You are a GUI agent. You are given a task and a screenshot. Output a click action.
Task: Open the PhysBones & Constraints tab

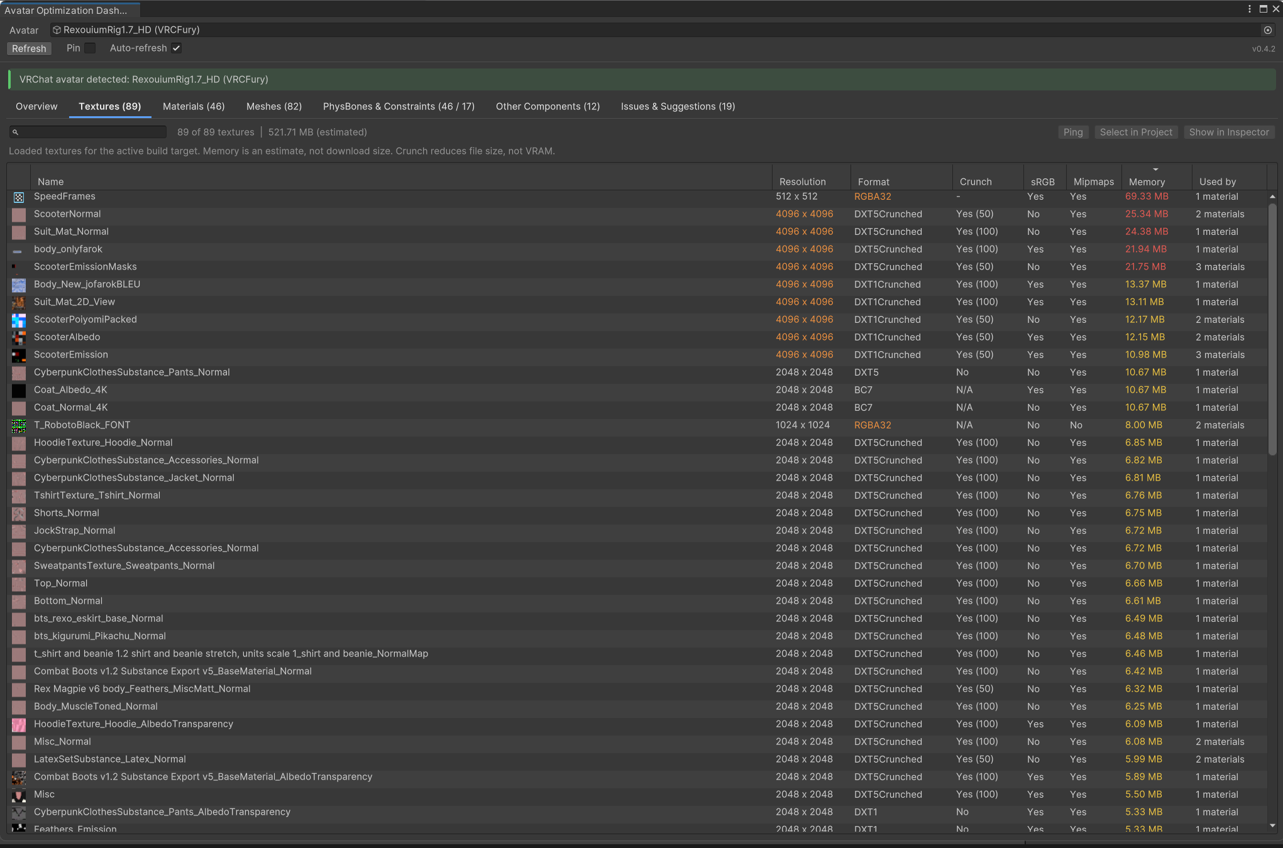(399, 107)
